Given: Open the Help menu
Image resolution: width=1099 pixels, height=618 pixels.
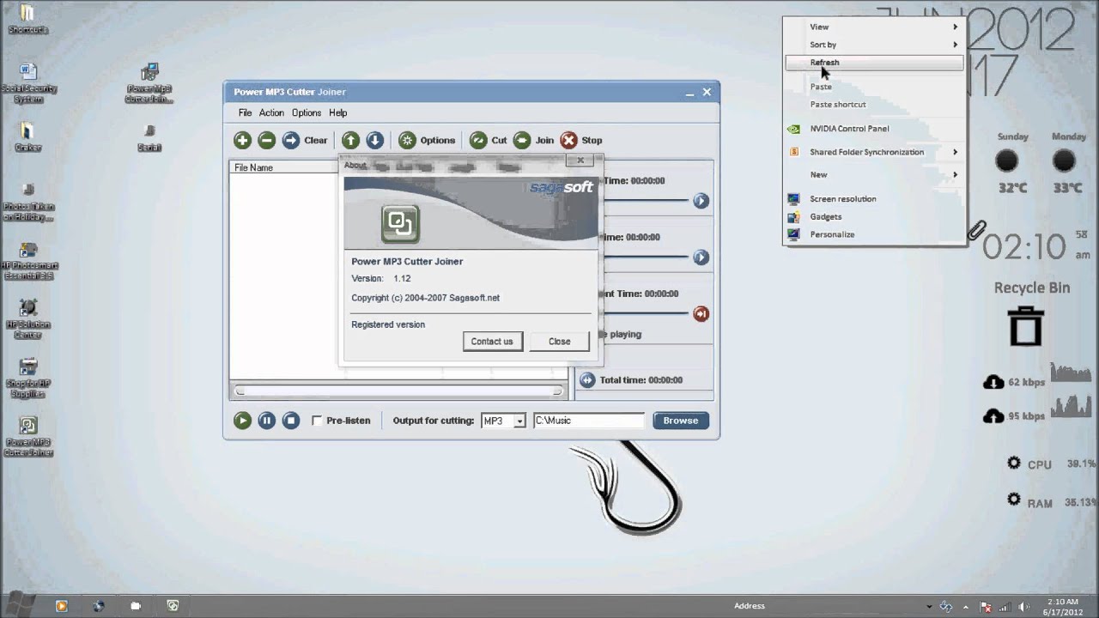Looking at the screenshot, I should click(x=338, y=112).
